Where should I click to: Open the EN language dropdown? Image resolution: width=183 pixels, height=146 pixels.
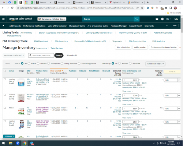pos(169,19)
